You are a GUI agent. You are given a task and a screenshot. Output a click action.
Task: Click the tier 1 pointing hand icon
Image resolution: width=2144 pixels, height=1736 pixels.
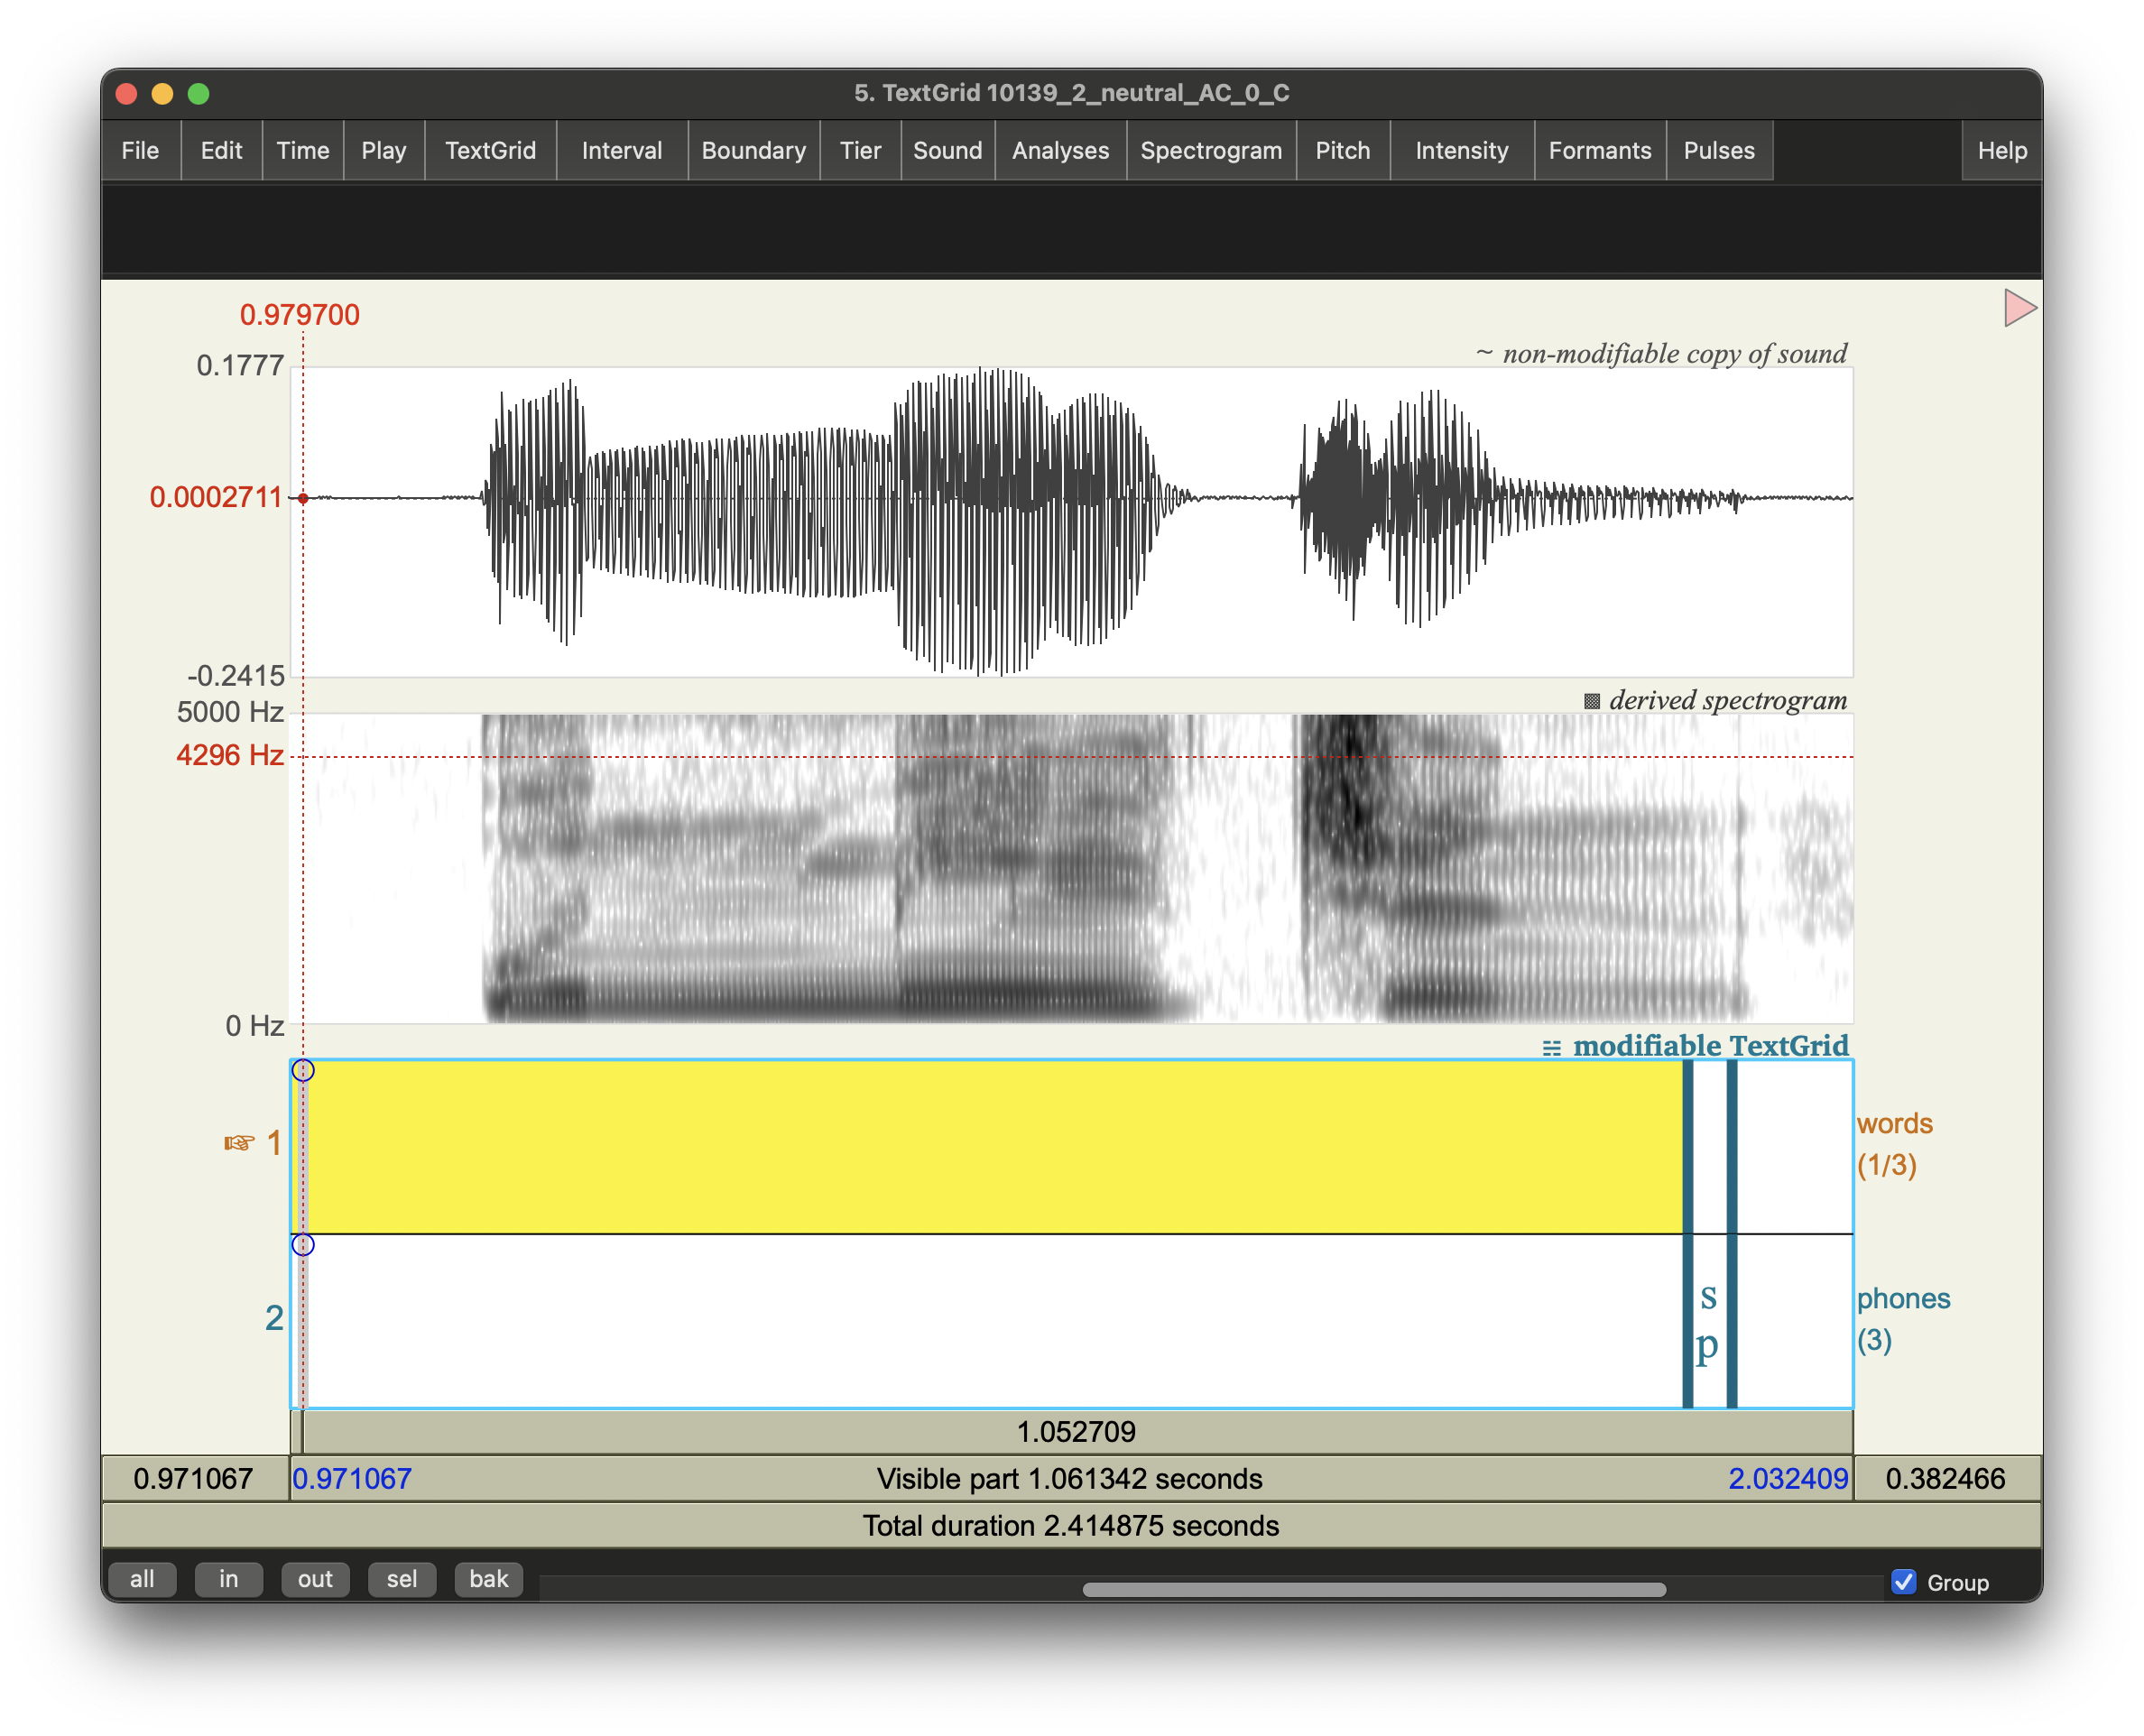coord(239,1143)
